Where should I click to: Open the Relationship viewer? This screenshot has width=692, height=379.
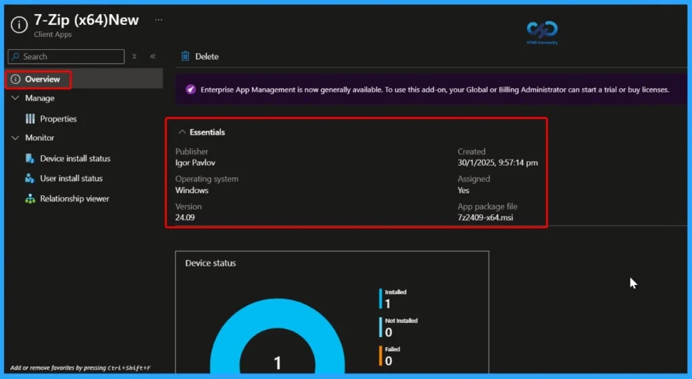(74, 199)
